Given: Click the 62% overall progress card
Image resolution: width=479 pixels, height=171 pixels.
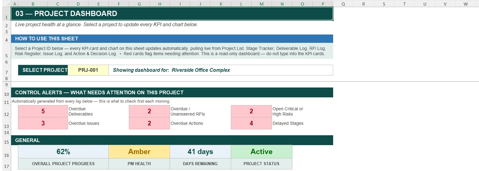Looking at the screenshot, I should (63, 152).
